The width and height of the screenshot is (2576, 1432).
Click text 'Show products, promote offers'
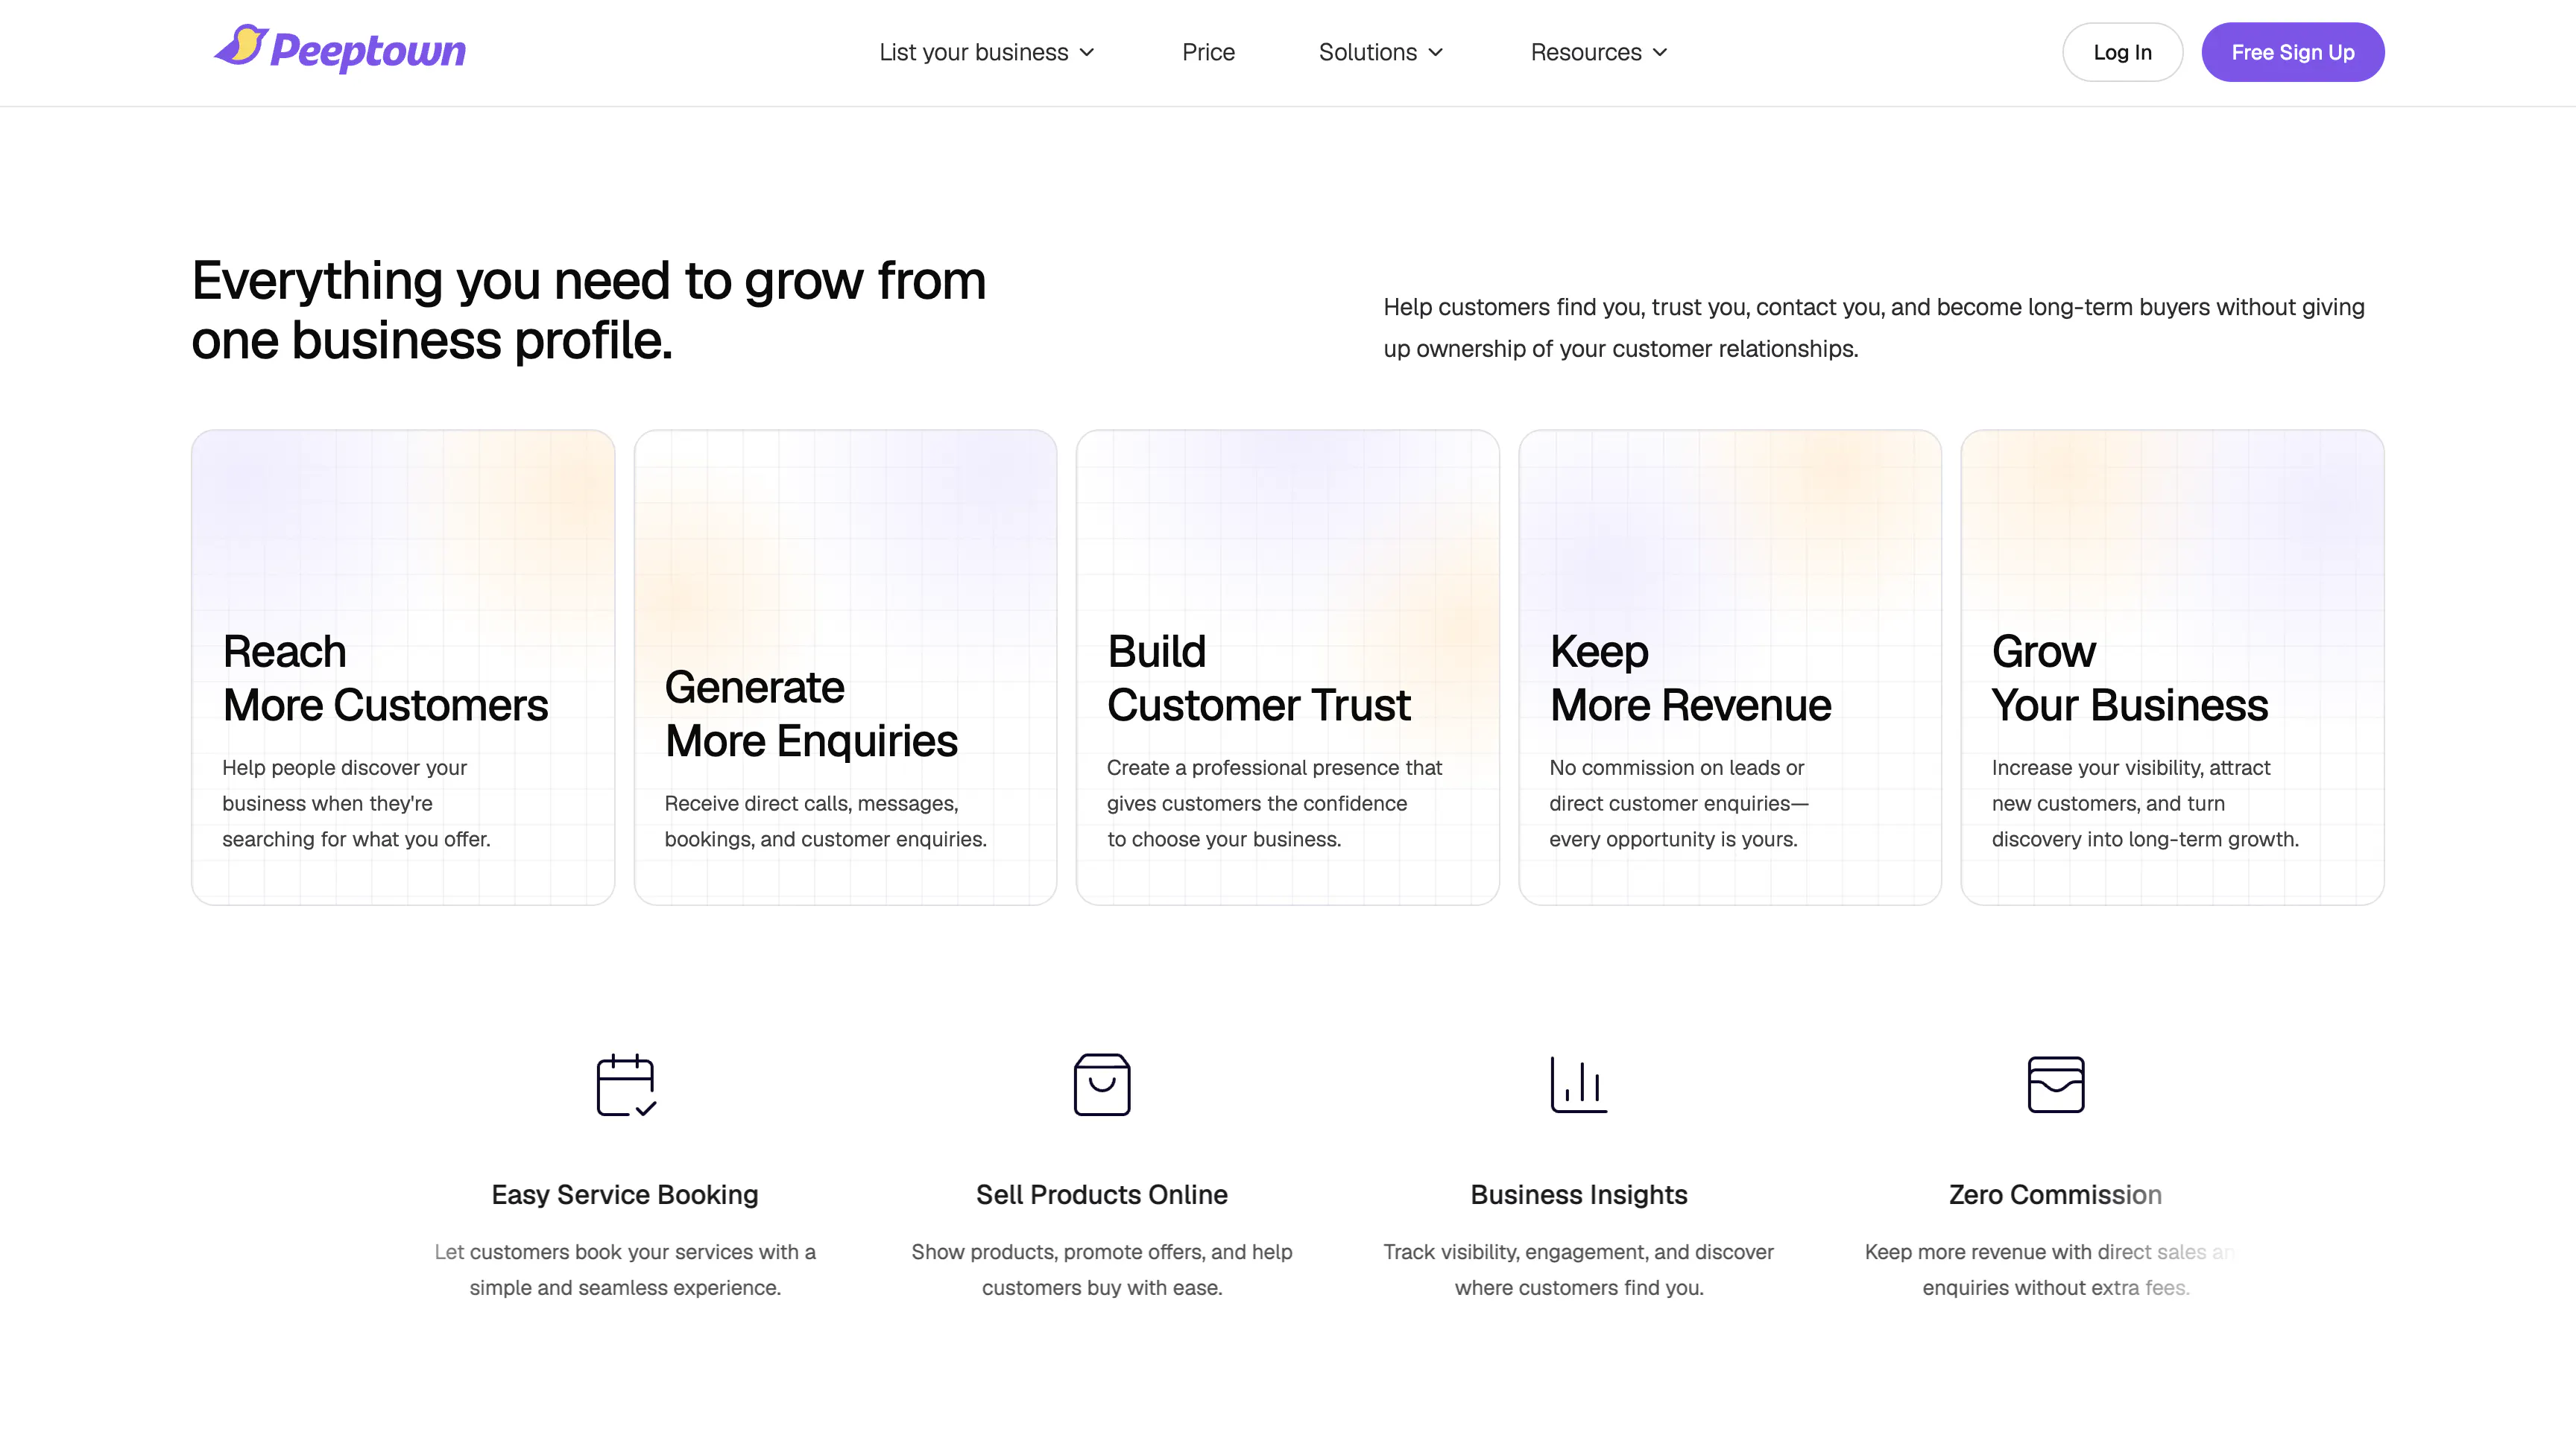[1102, 1270]
